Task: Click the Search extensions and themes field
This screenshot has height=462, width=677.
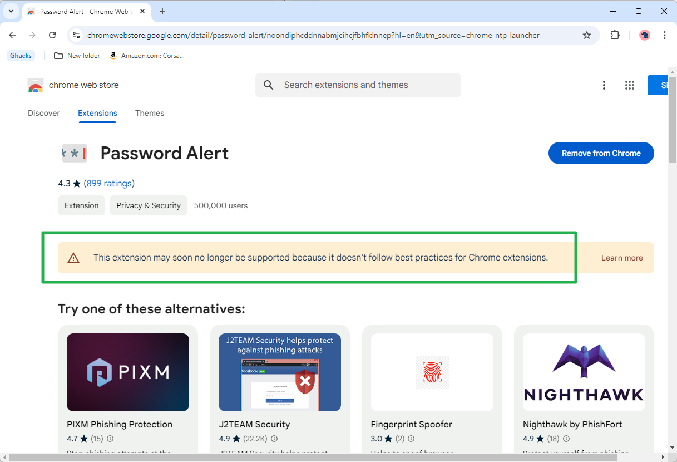Action: tap(358, 85)
